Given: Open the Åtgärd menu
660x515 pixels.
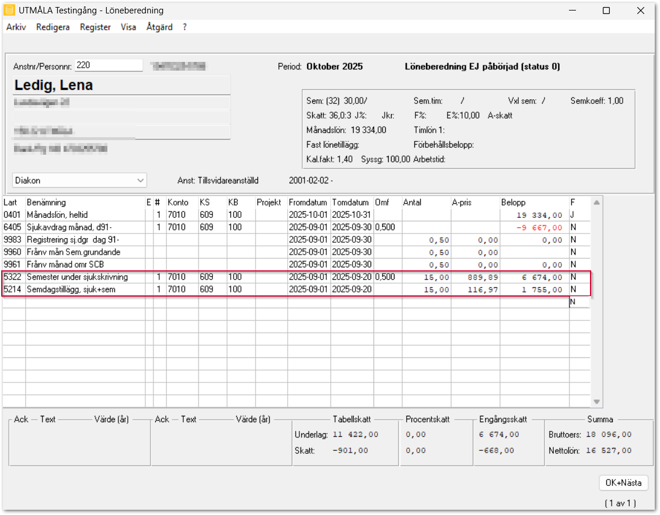Looking at the screenshot, I should [x=159, y=27].
